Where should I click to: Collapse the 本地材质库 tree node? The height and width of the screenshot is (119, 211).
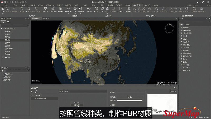click(x=32, y=95)
